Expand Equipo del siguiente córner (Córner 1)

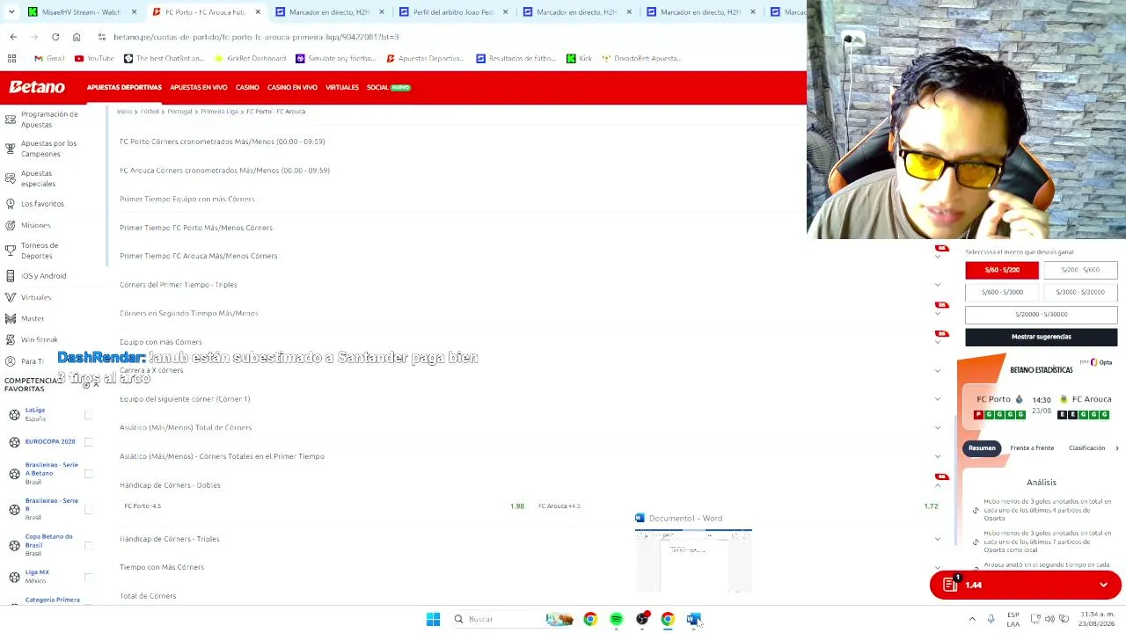[x=937, y=399]
